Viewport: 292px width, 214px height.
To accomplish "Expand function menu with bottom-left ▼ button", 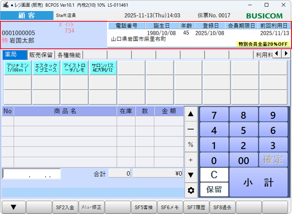I will pos(14,207).
